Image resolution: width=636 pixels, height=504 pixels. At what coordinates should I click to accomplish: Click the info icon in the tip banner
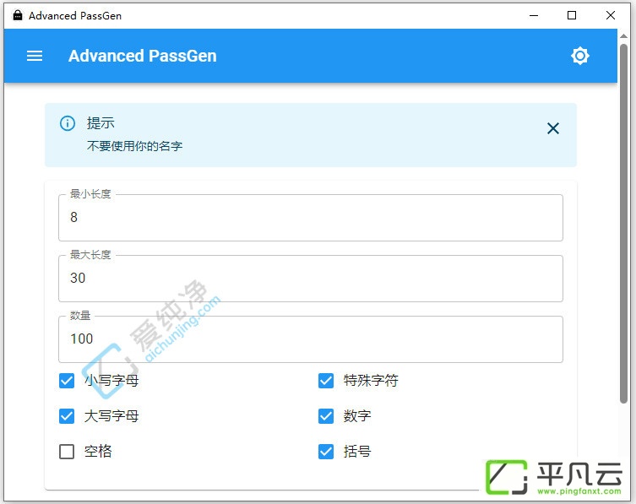(68, 123)
